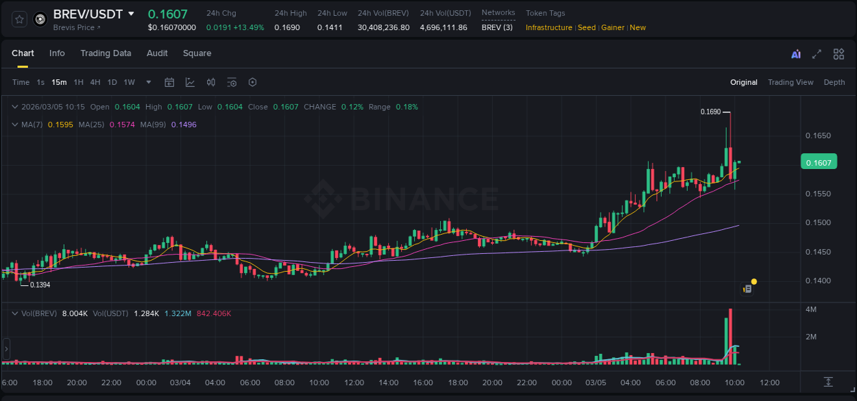Toggle the BREV/USDT favorite star

tap(19, 18)
